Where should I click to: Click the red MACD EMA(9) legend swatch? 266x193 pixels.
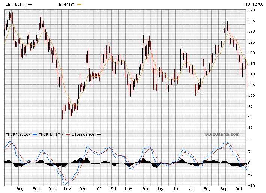[x=68, y=134]
